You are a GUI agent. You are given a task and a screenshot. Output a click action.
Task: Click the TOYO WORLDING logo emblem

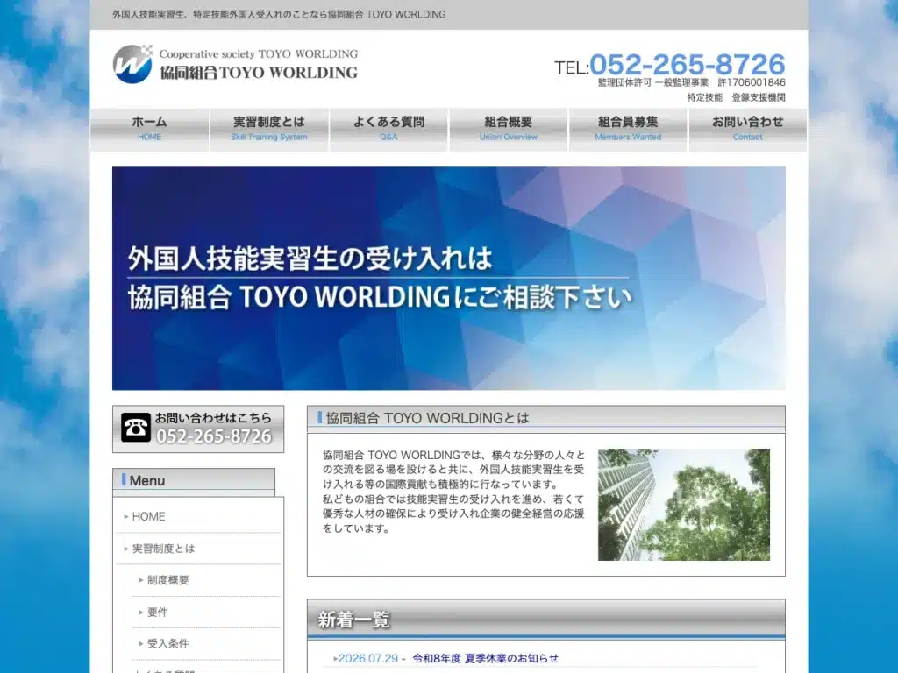(x=132, y=64)
